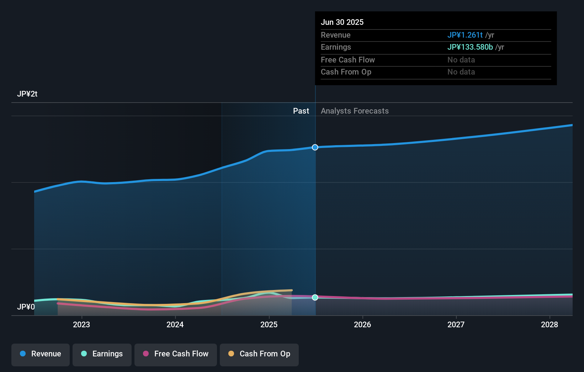Toggle the Earnings series off

102,354
